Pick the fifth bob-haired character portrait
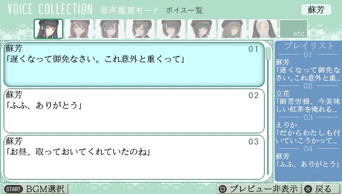342x194 pixels. coord(171,29)
